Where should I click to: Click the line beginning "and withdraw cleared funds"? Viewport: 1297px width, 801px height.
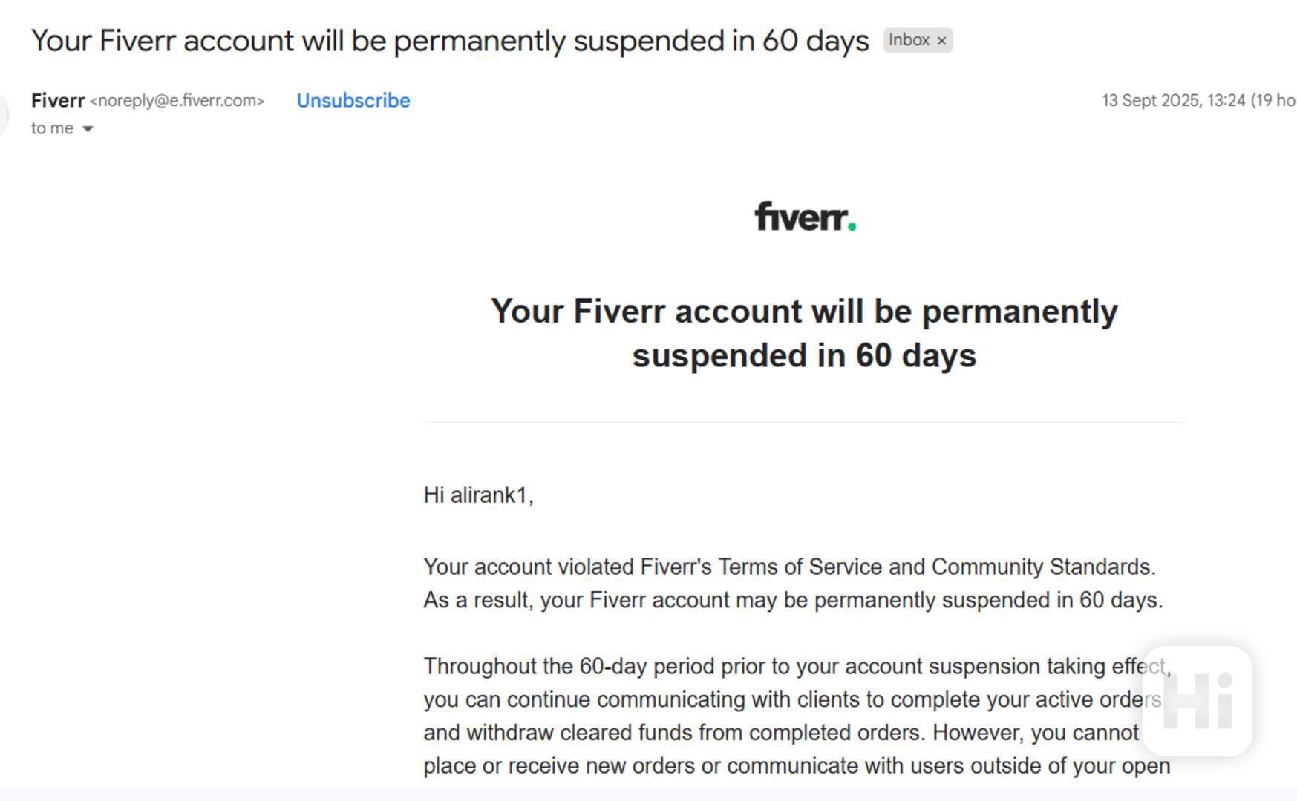[781, 733]
